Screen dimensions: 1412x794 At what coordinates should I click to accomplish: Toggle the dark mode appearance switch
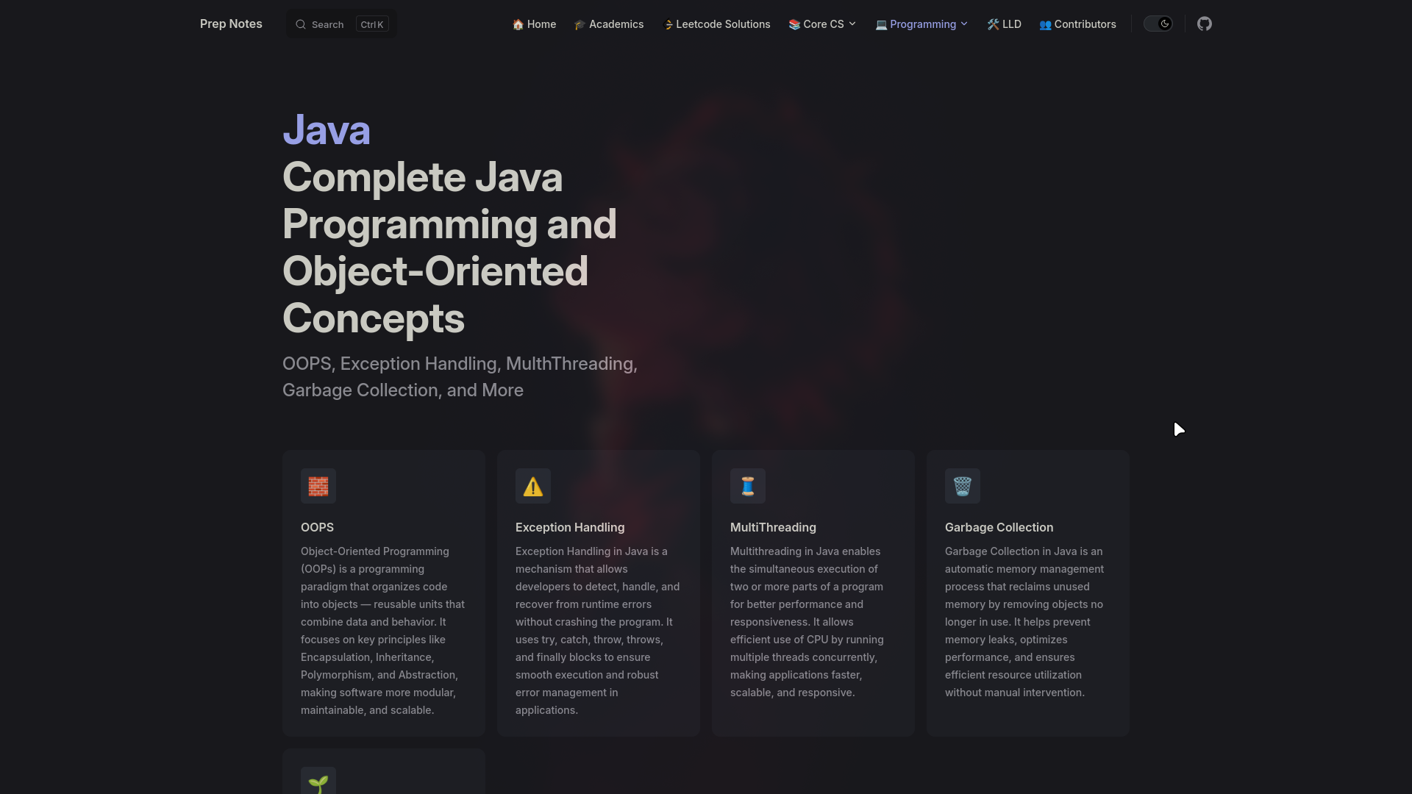(1158, 24)
